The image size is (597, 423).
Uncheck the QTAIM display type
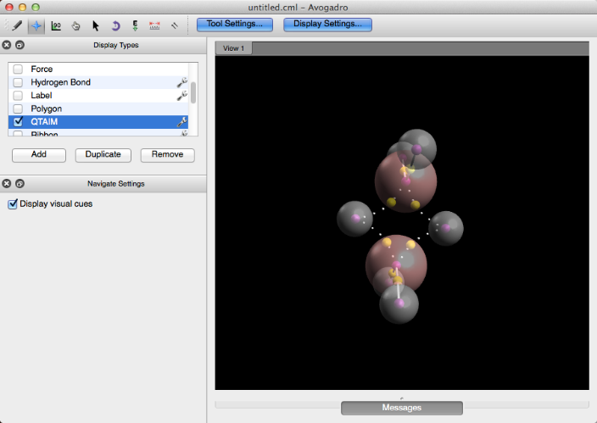(x=19, y=122)
